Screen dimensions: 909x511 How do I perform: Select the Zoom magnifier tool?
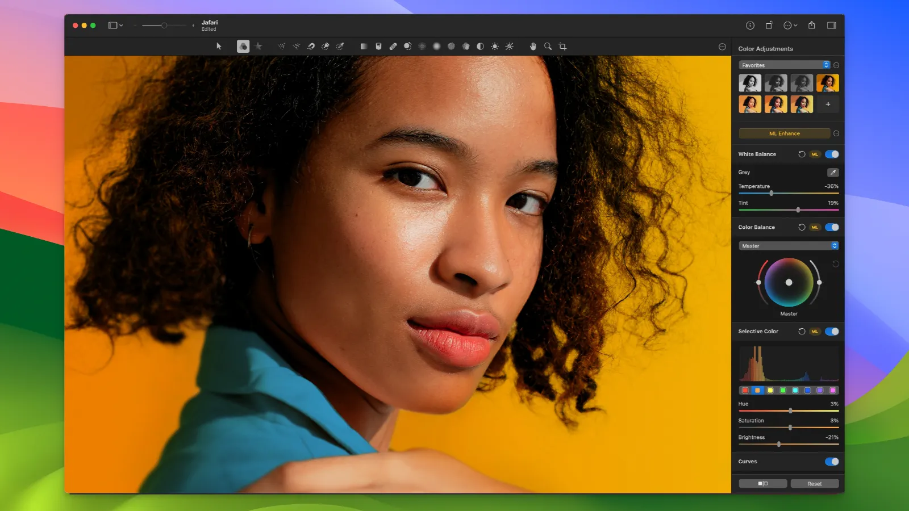pos(547,46)
